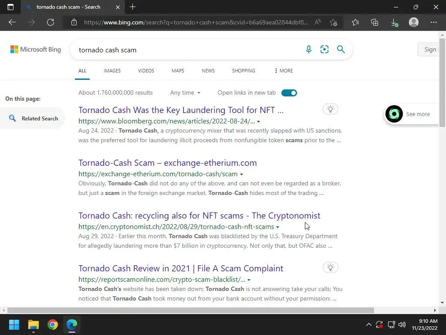446x335 pixels.
Task: Close the tornado cash scam tab
Action: [x=118, y=7]
